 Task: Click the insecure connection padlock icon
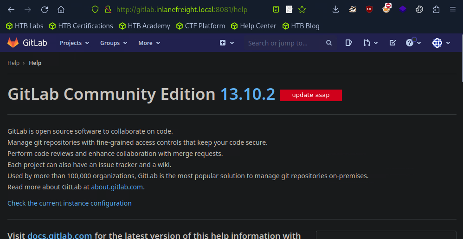click(108, 9)
